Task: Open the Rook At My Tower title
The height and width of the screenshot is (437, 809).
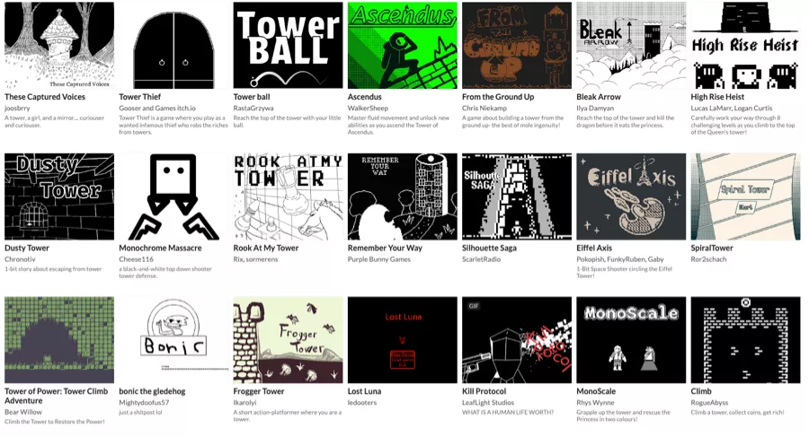Action: coord(266,248)
